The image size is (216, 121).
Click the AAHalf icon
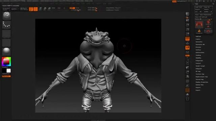(x=187, y=34)
